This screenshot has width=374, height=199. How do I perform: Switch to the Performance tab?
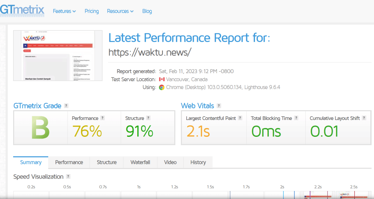(69, 162)
